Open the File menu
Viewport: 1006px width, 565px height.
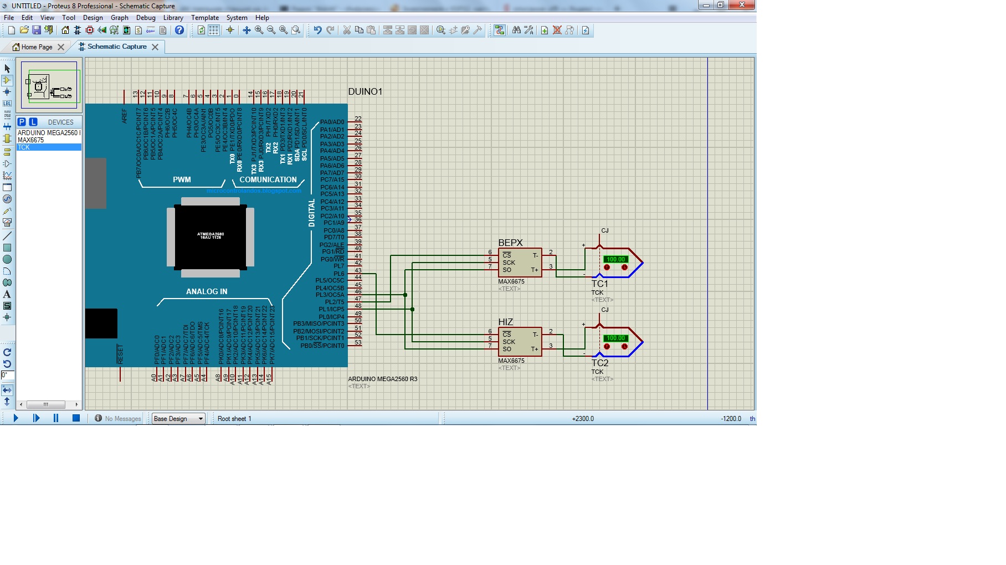point(9,18)
